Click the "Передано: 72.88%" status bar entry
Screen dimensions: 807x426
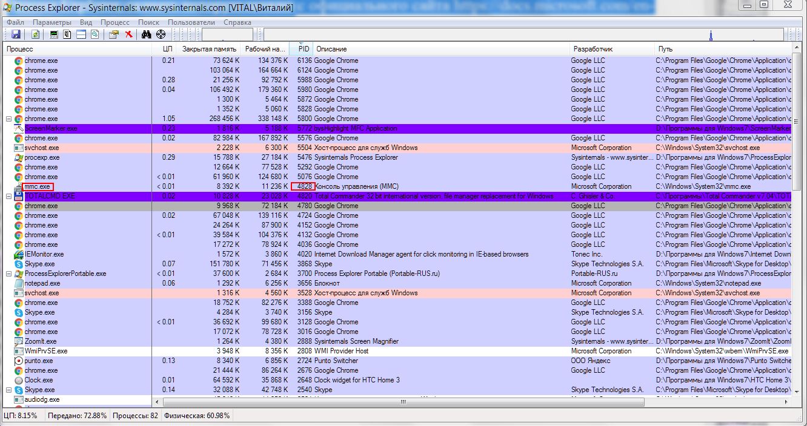point(76,416)
